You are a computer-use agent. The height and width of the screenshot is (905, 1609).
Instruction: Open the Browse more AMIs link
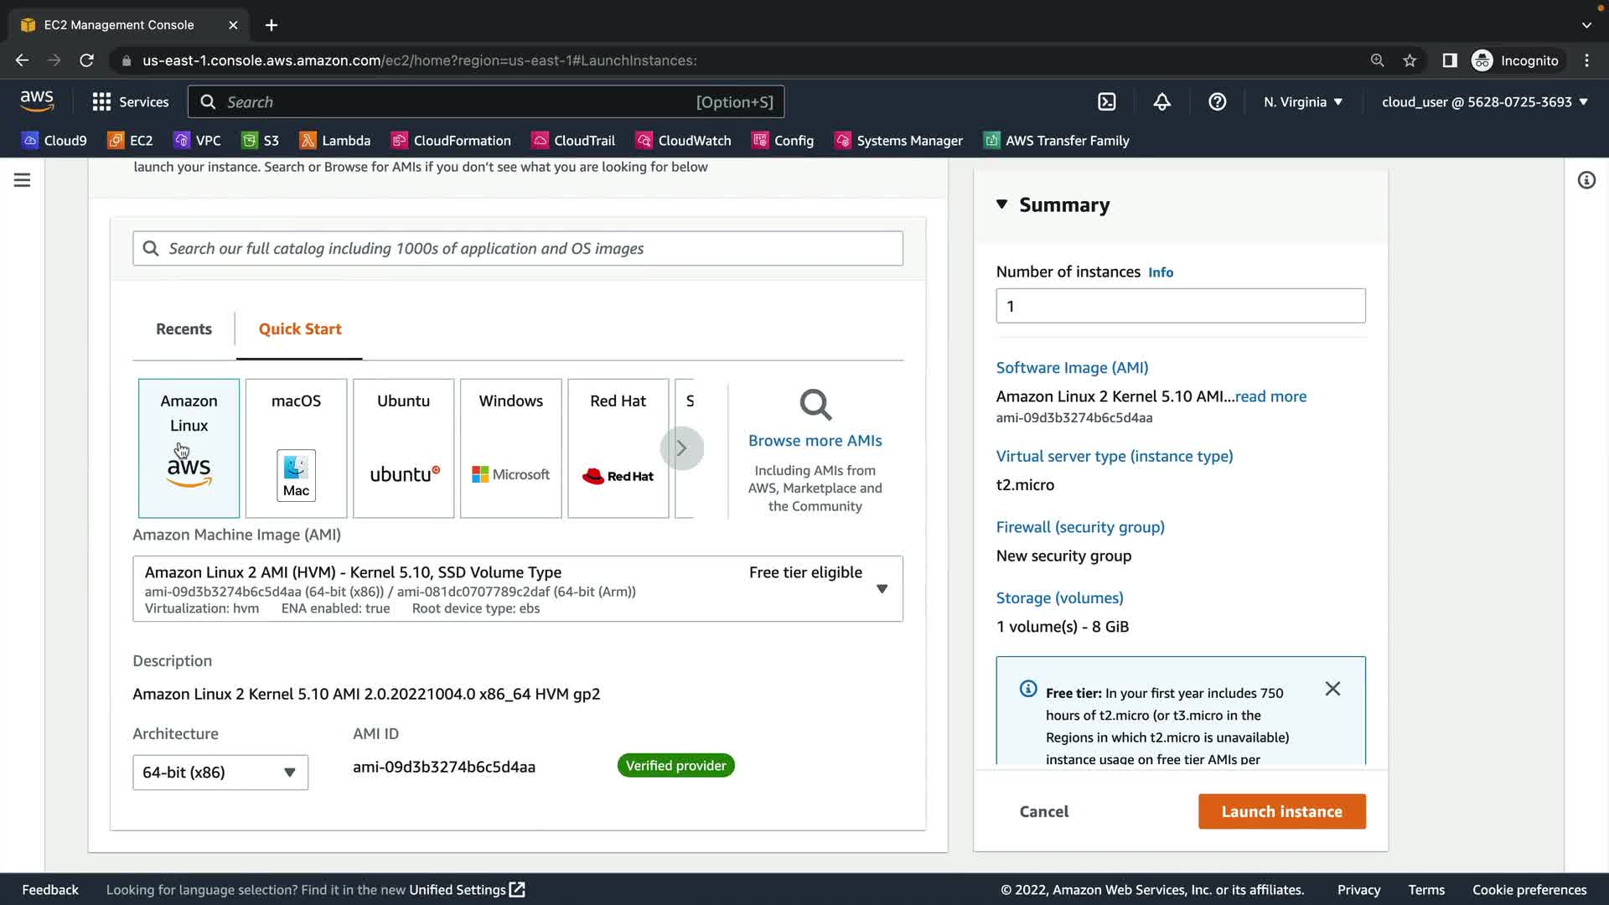pos(815,441)
